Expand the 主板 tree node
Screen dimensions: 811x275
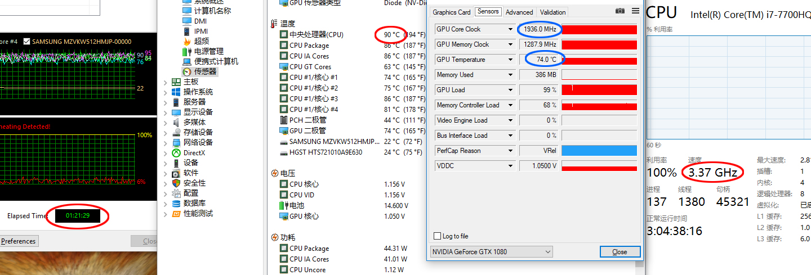166,82
